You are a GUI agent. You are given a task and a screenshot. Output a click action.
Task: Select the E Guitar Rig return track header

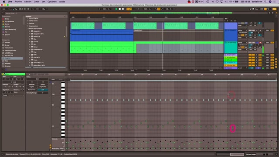[231, 65]
